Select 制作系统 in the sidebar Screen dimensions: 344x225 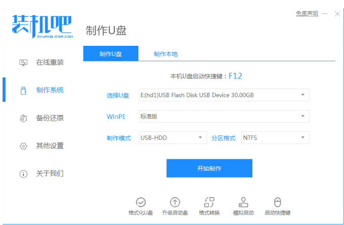click(49, 90)
